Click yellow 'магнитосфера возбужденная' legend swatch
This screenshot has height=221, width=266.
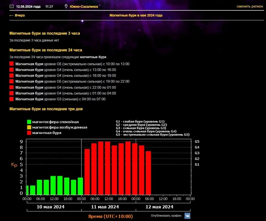(29, 127)
